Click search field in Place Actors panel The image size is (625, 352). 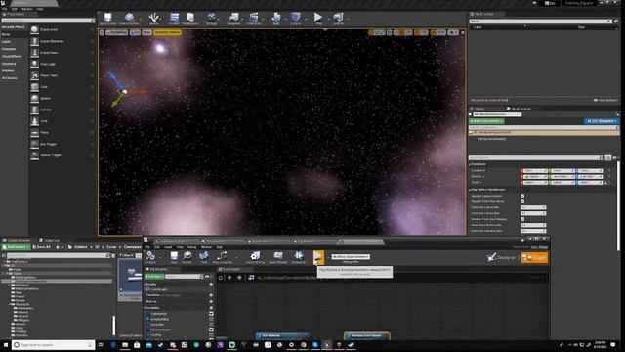(x=47, y=21)
